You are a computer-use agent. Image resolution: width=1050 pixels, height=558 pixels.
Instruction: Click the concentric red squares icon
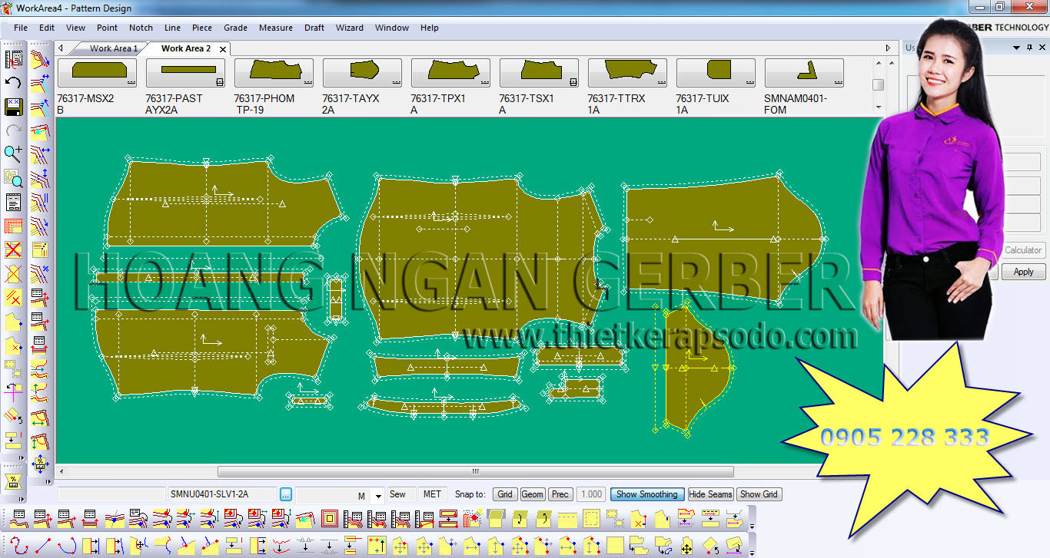tap(330, 519)
